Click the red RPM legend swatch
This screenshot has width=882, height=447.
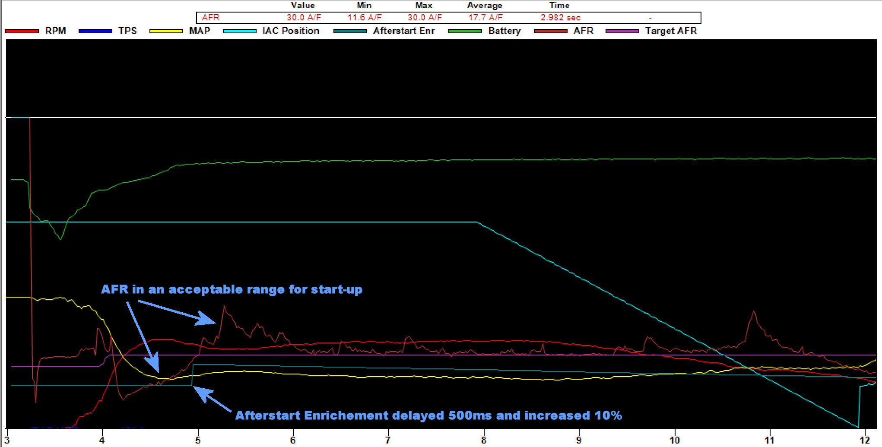[x=22, y=31]
